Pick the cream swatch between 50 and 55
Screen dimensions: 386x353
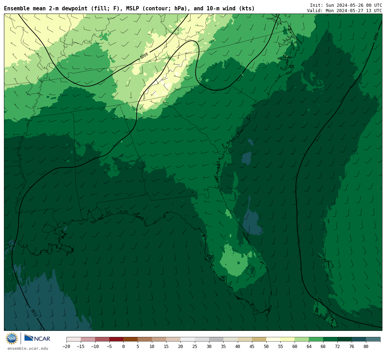tap(273, 339)
